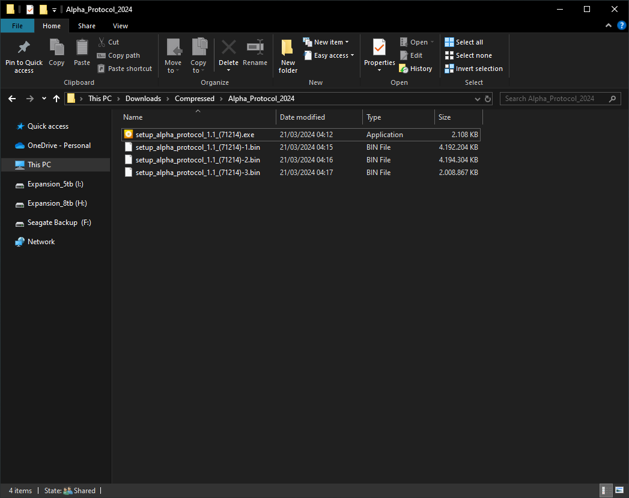Click the 4.194.304 KB size cell
Screen dimensions: 629x498
click(x=458, y=160)
